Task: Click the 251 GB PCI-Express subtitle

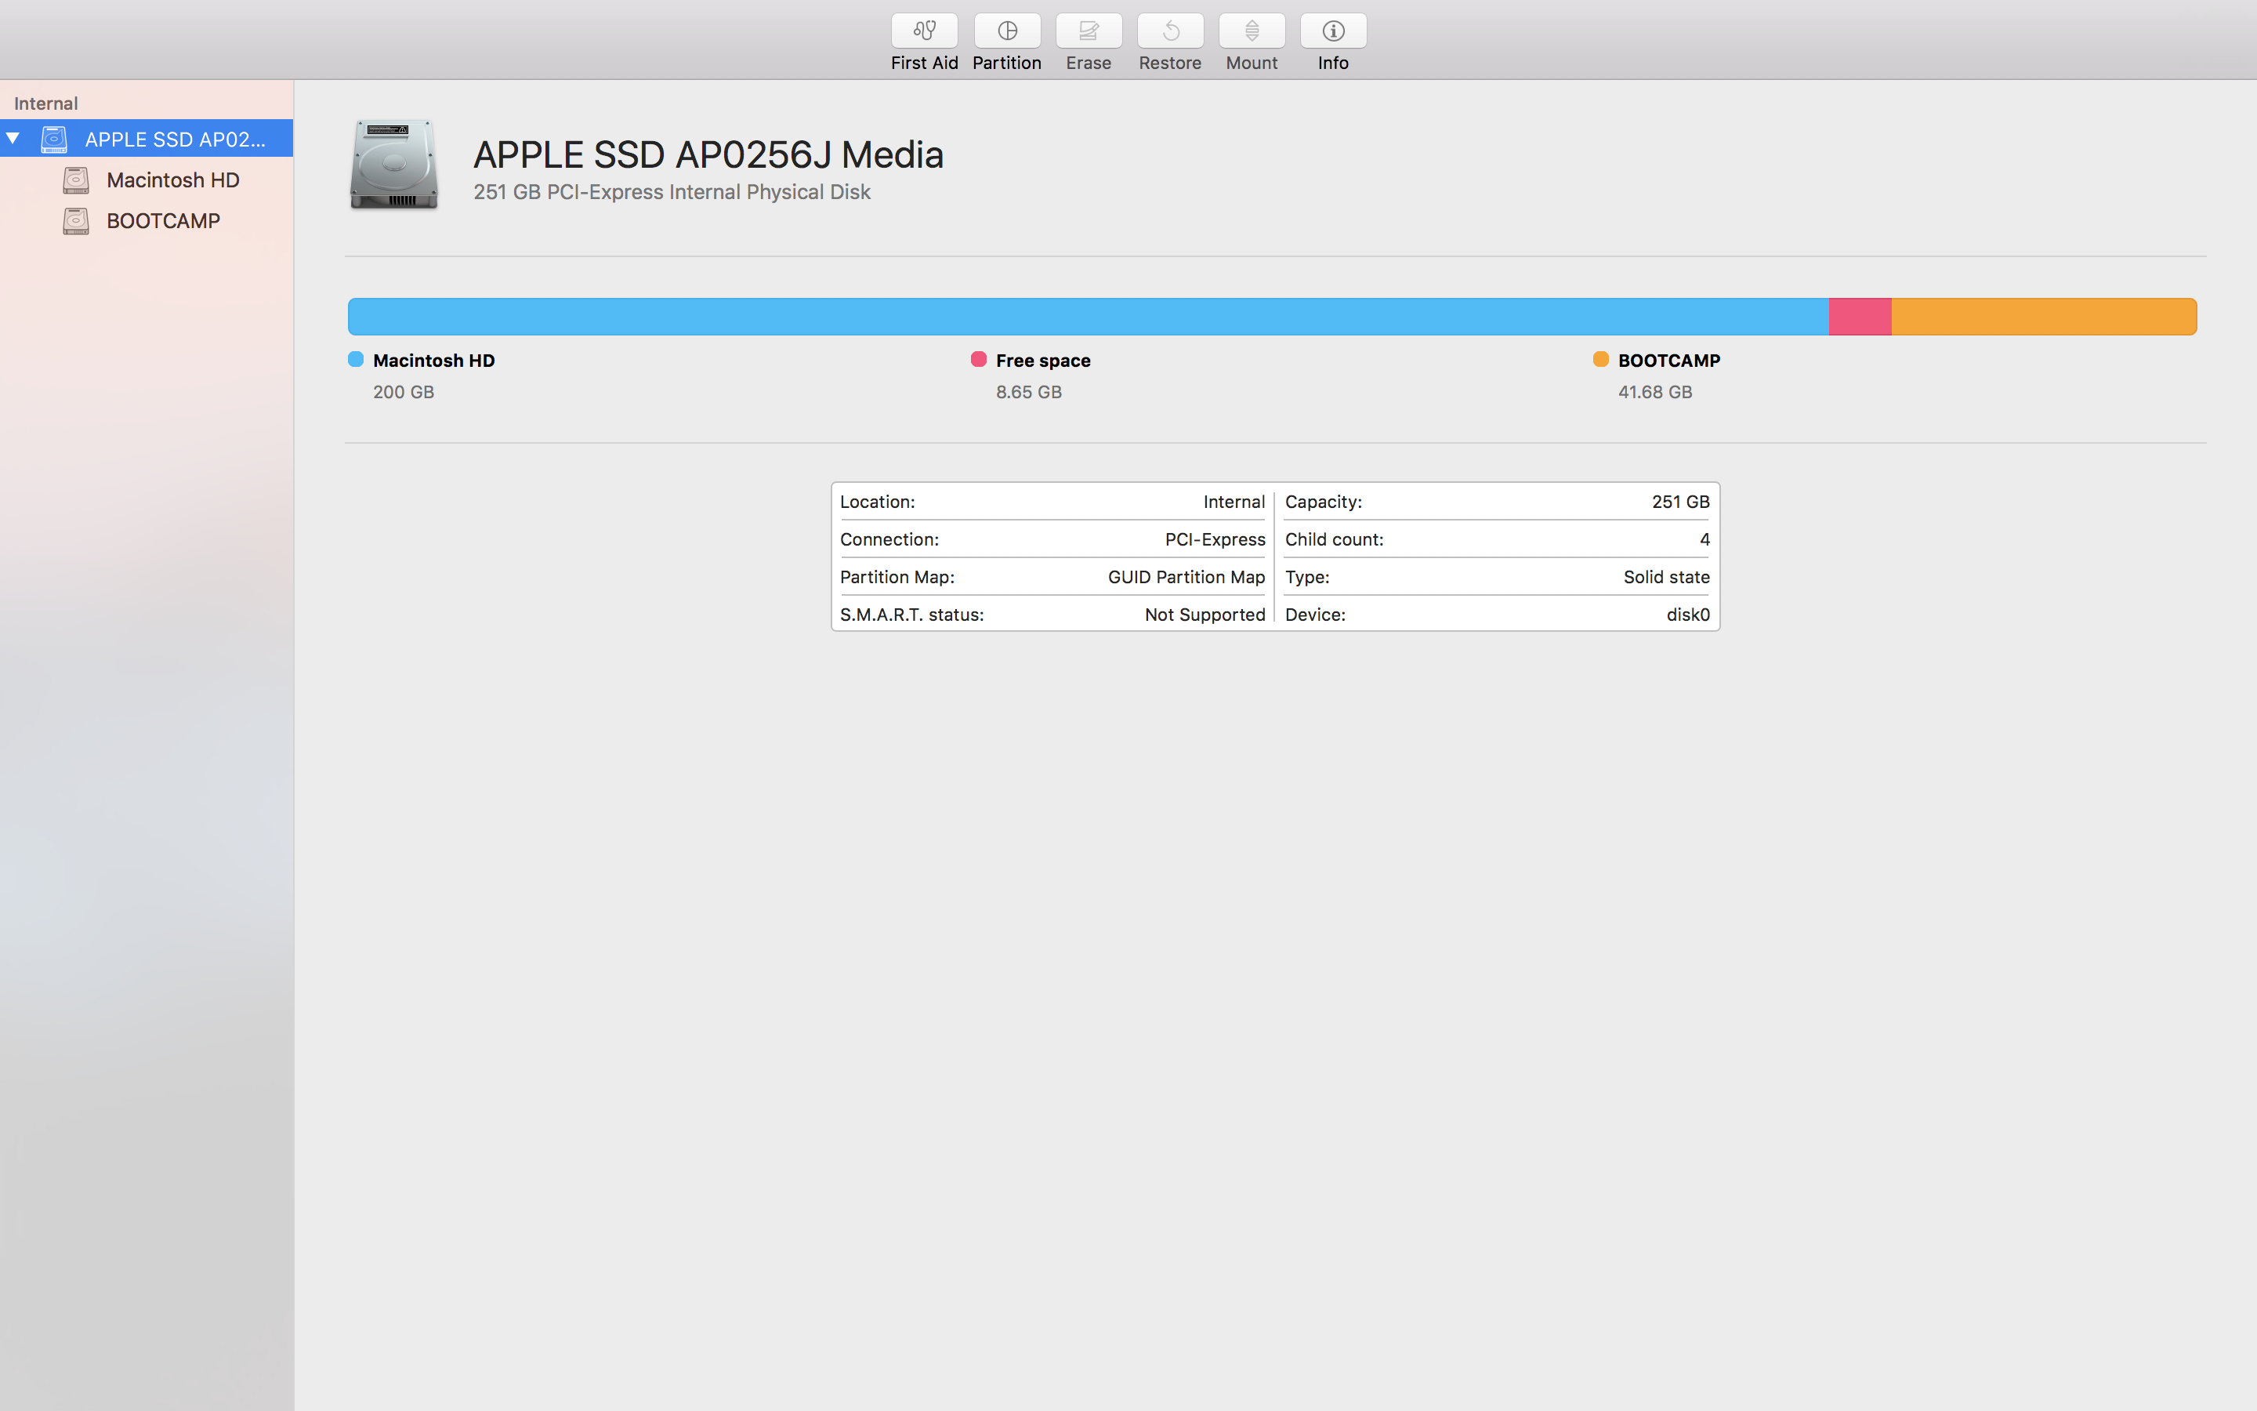Action: tap(672, 192)
